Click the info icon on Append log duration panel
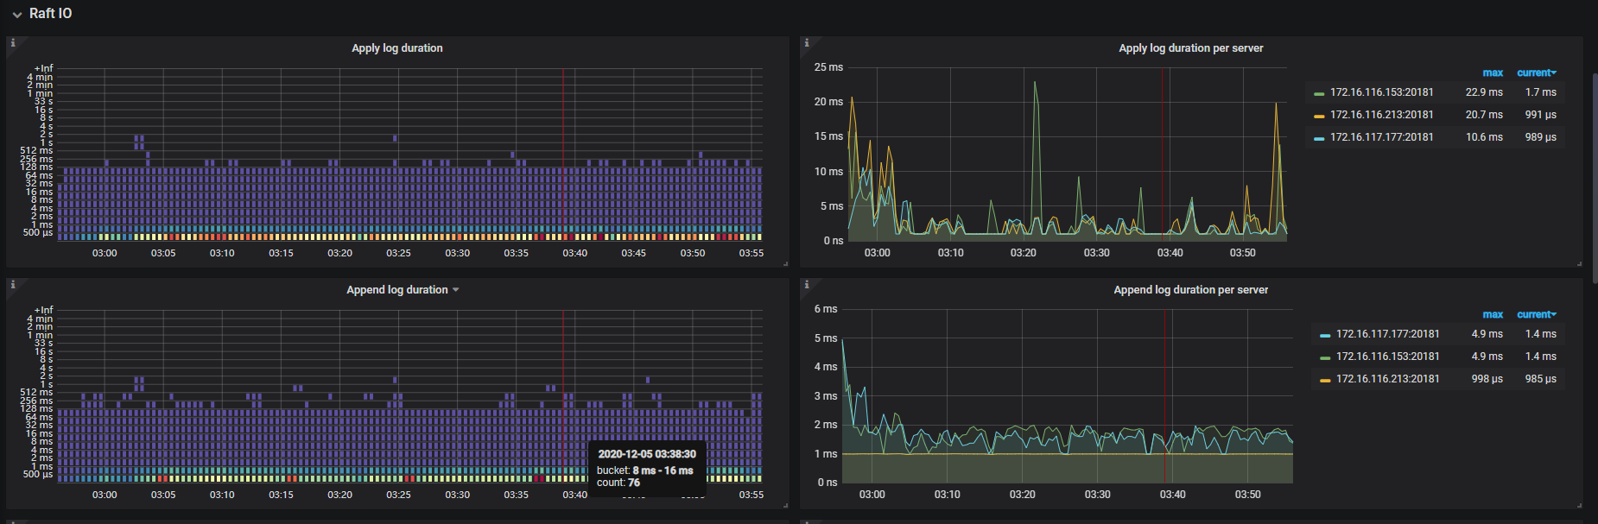 (x=13, y=285)
